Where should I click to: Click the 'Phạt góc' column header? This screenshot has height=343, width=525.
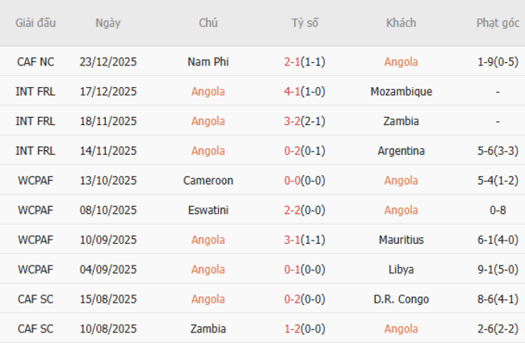click(498, 23)
